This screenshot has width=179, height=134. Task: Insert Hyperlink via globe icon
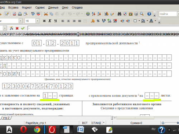pos(88,14)
